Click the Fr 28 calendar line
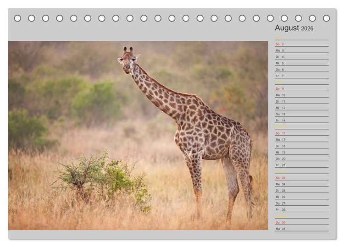 point(302,209)
